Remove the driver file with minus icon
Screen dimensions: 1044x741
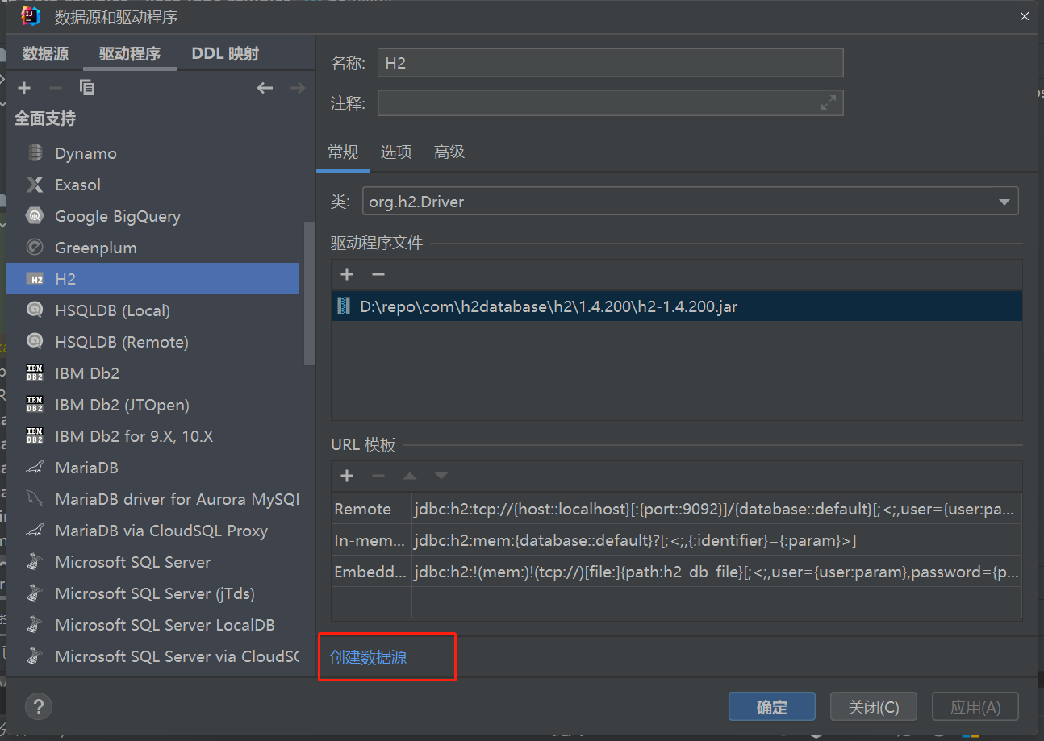click(x=378, y=275)
